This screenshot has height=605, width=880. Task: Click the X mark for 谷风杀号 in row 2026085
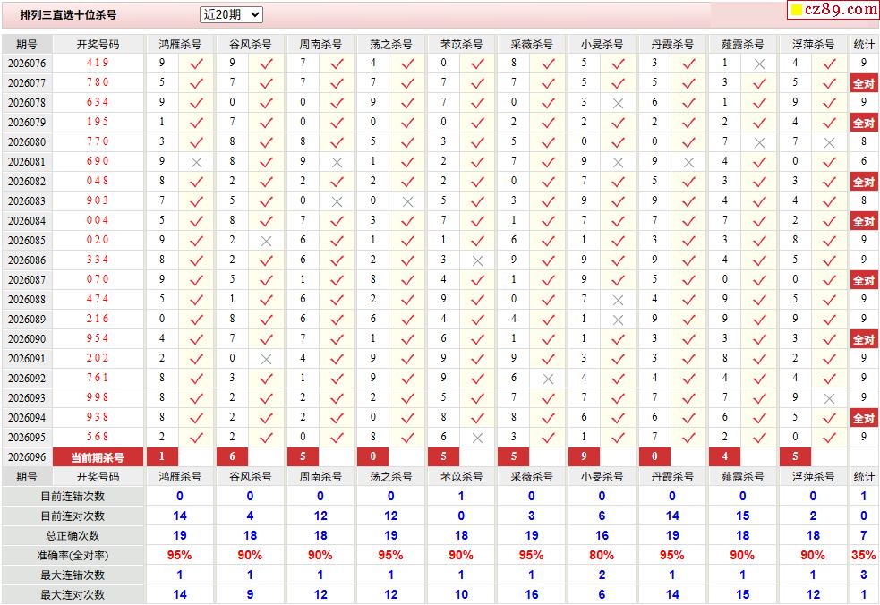(x=267, y=241)
